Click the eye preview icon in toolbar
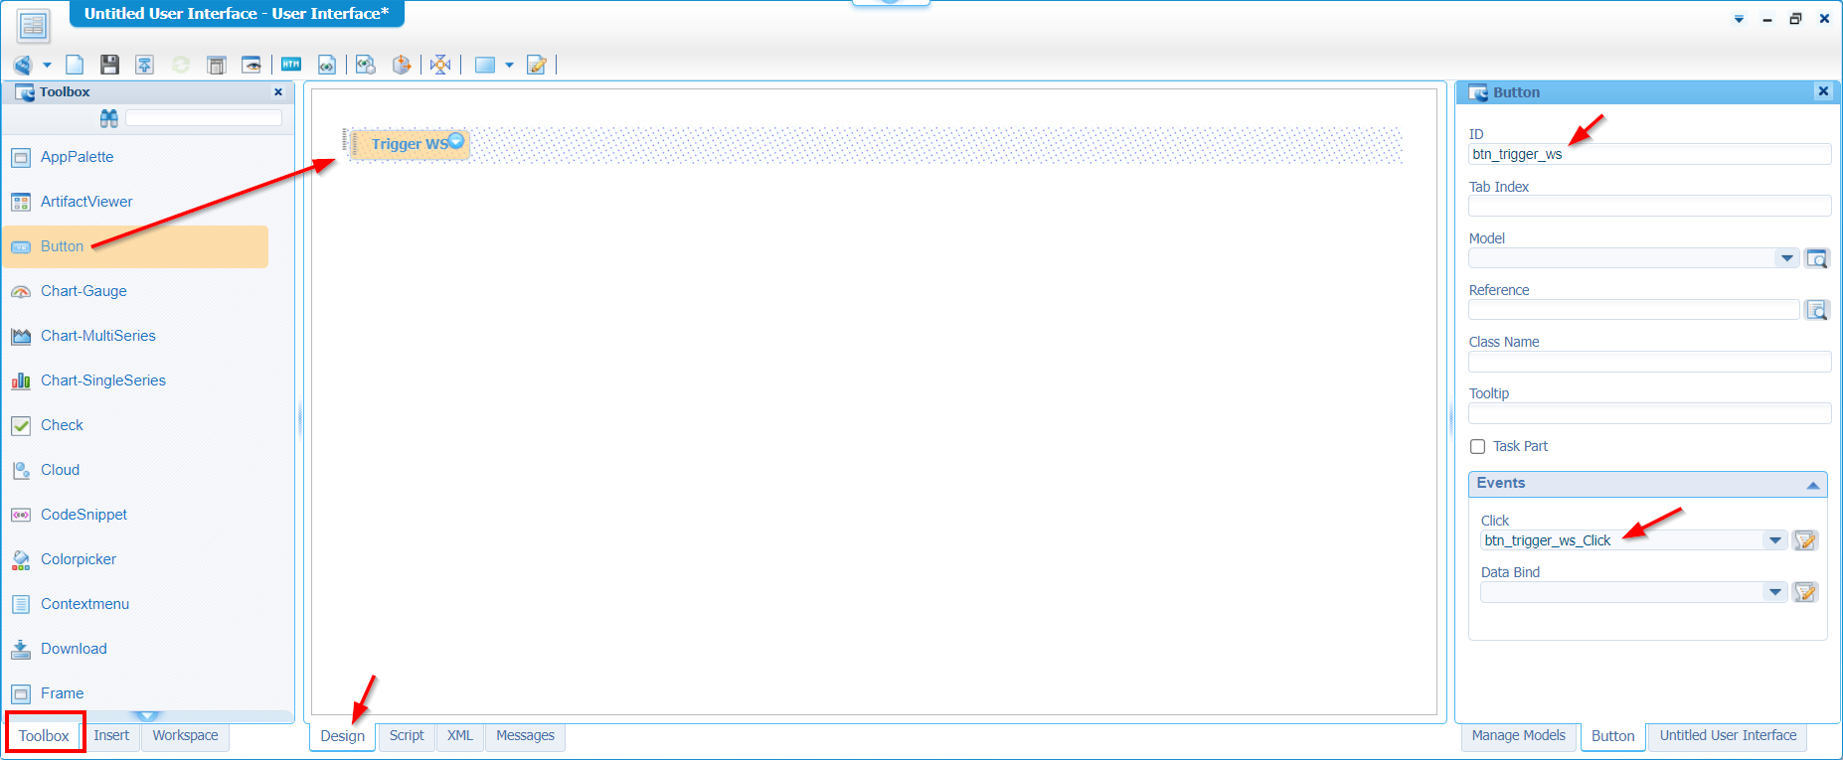 [251, 65]
